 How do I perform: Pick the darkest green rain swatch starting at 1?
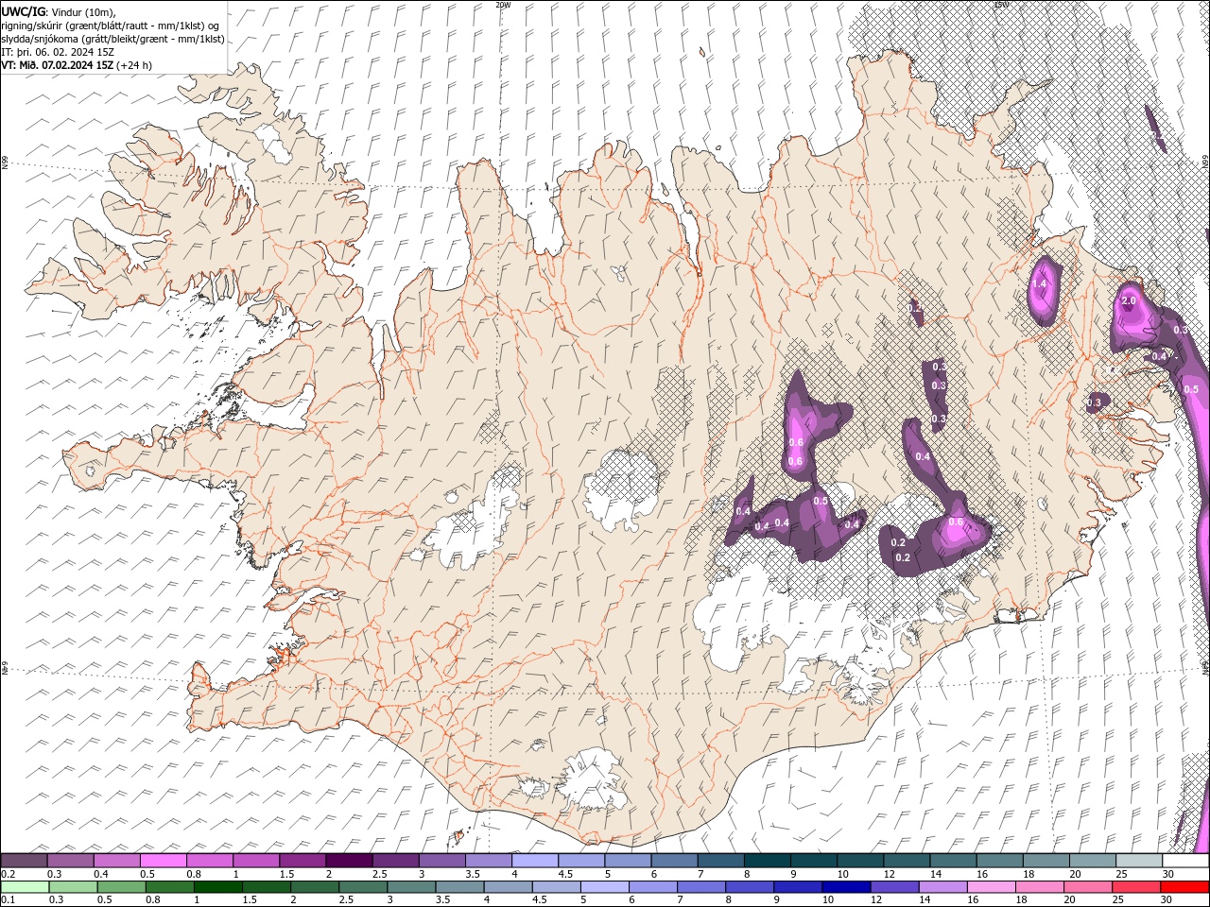218,887
